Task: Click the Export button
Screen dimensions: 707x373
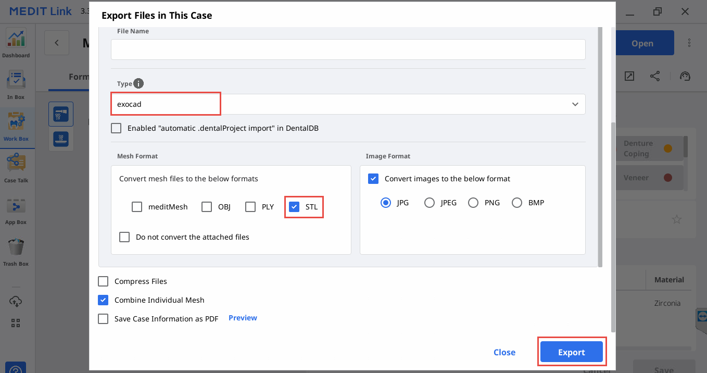Action: [572, 352]
